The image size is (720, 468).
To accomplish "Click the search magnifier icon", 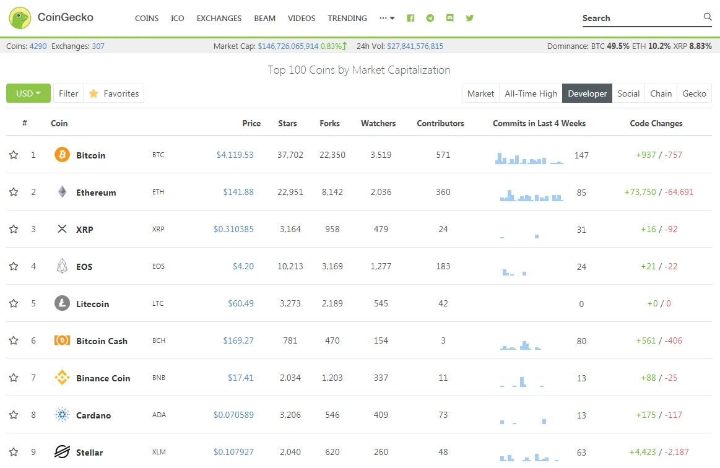I will point(708,17).
